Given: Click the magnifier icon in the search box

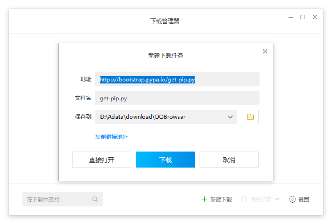Looking at the screenshot, I should coord(95,199).
